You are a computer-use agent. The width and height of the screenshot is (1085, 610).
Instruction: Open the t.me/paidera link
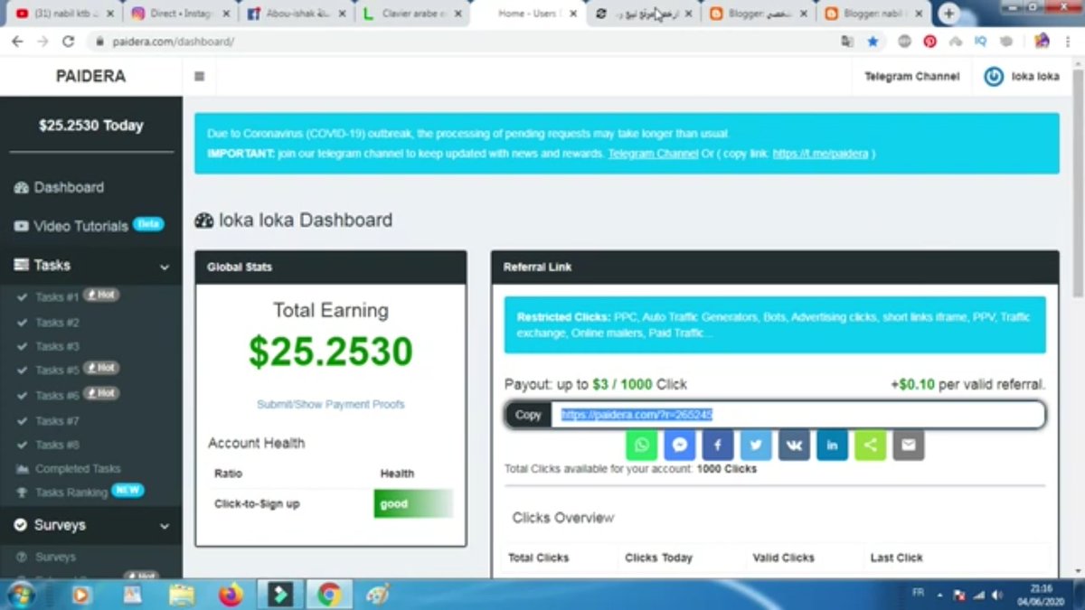click(x=820, y=154)
